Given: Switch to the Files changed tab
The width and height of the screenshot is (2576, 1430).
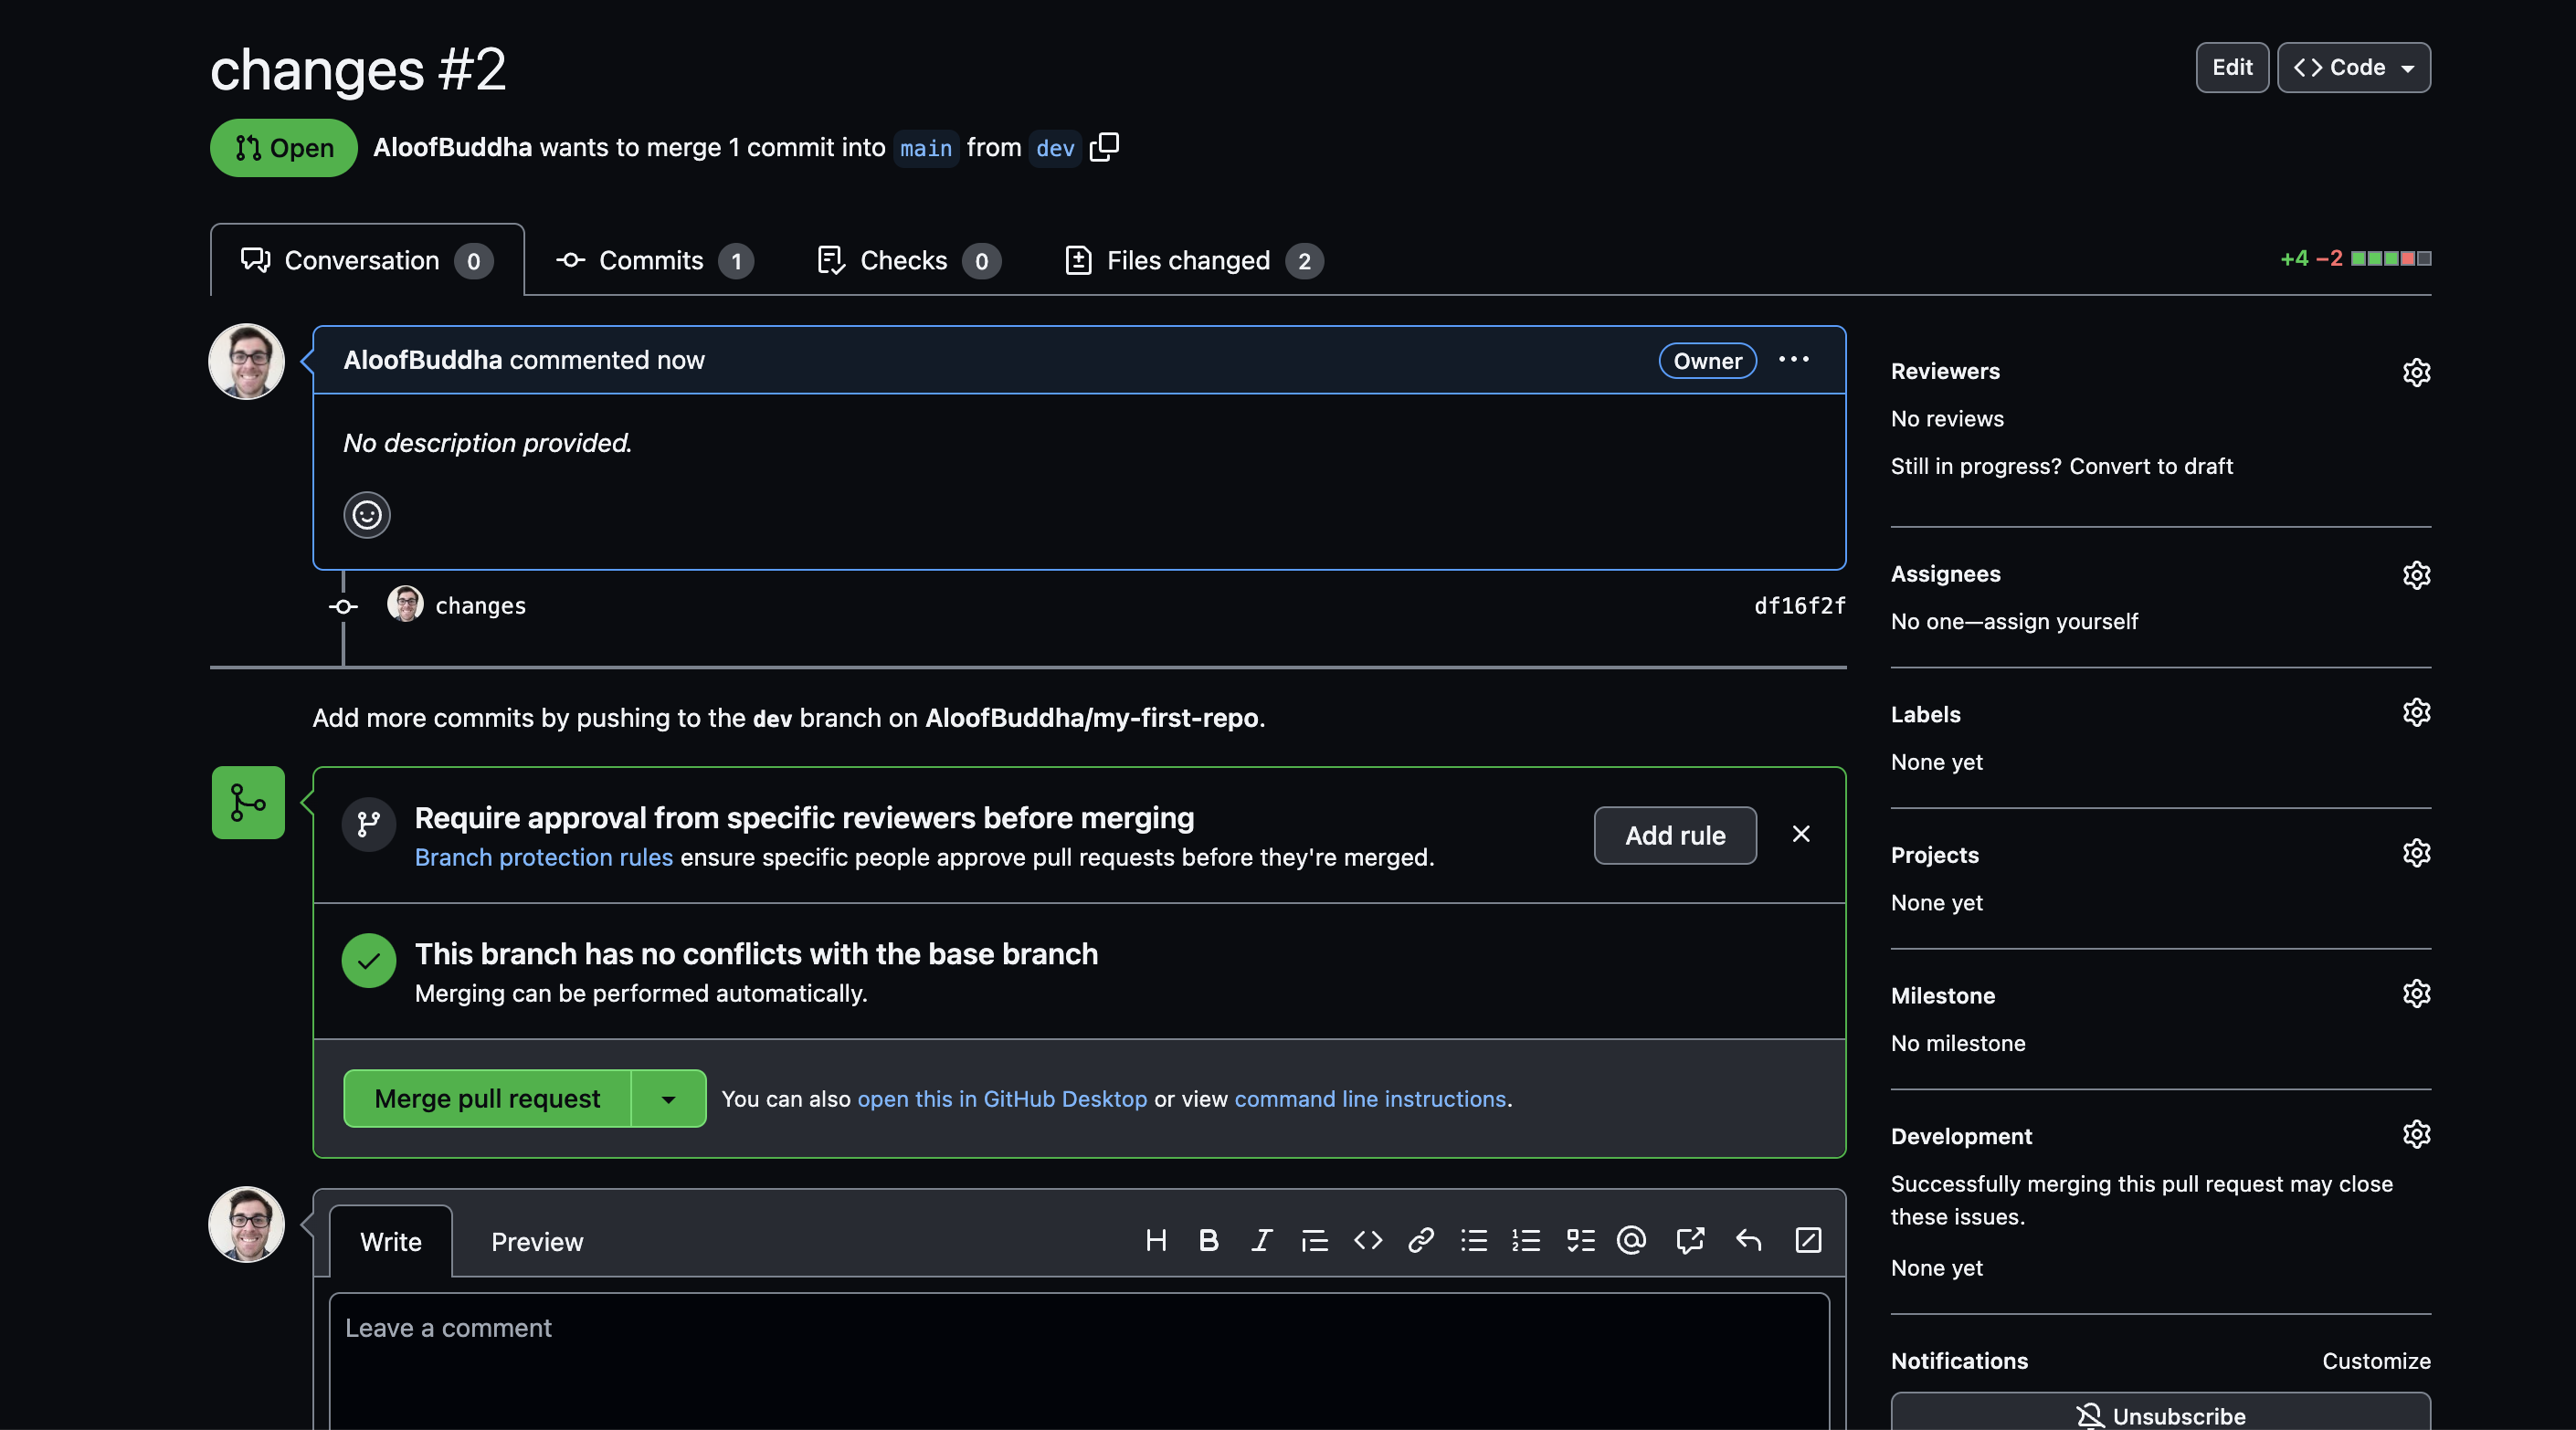Looking at the screenshot, I should pos(1189,260).
